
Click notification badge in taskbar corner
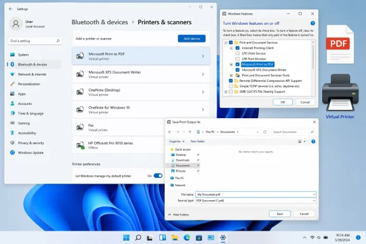tap(358, 238)
